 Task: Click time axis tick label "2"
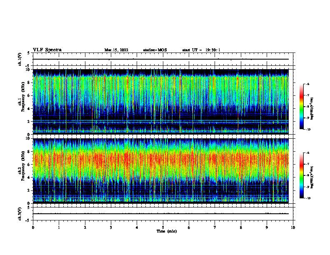[85, 227]
